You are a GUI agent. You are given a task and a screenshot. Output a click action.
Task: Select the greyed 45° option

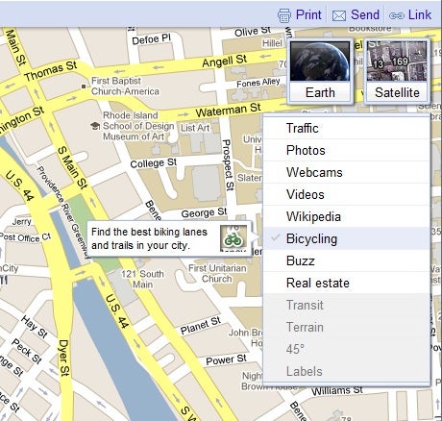tap(347, 349)
